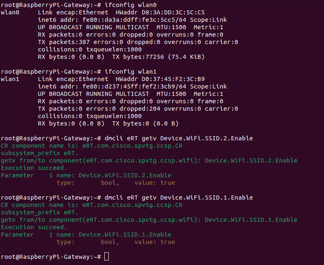Click the terminal cursor at the last prompt
Screen dimensions: 324x265
tap(107, 257)
